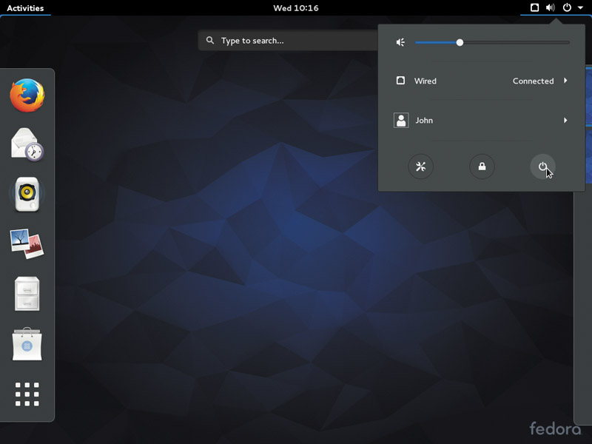Open the Evolution mail and calendar app
This screenshot has height=444, width=592.
(27, 144)
